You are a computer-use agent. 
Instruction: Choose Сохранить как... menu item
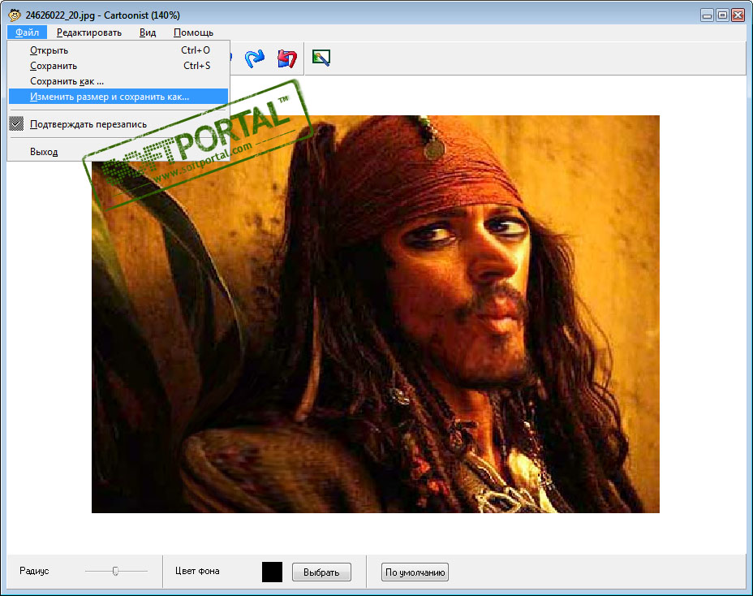tap(67, 81)
